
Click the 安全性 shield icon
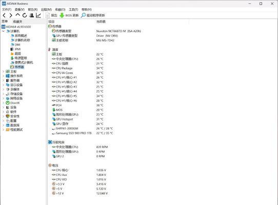pos(8,116)
